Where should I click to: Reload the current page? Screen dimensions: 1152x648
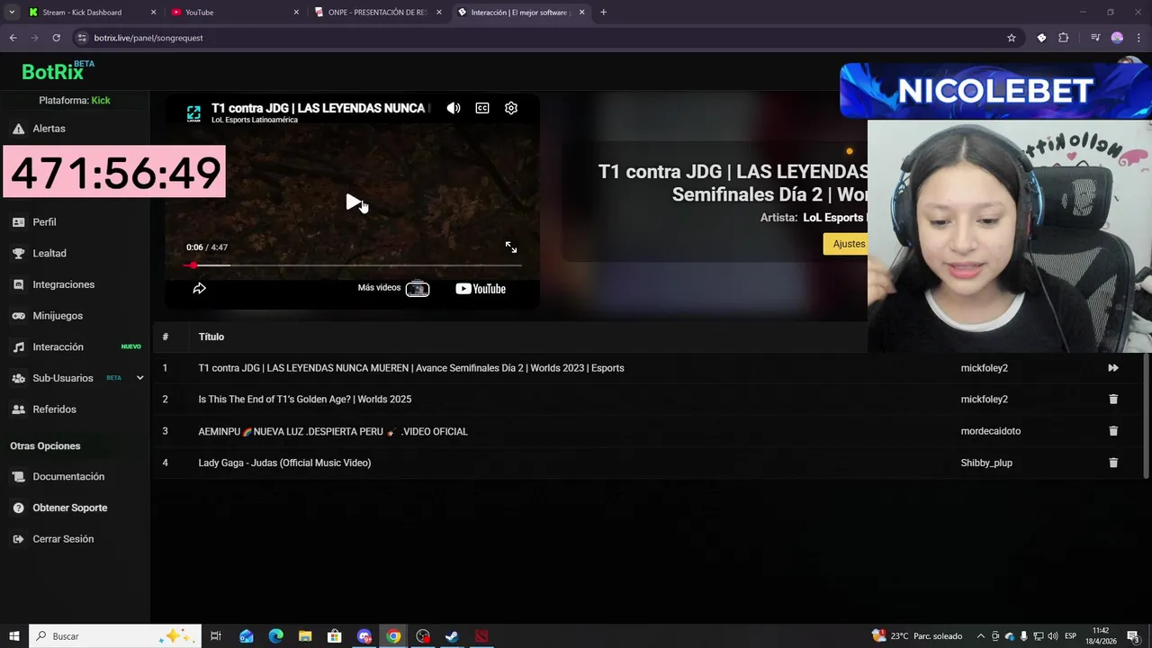56,38
